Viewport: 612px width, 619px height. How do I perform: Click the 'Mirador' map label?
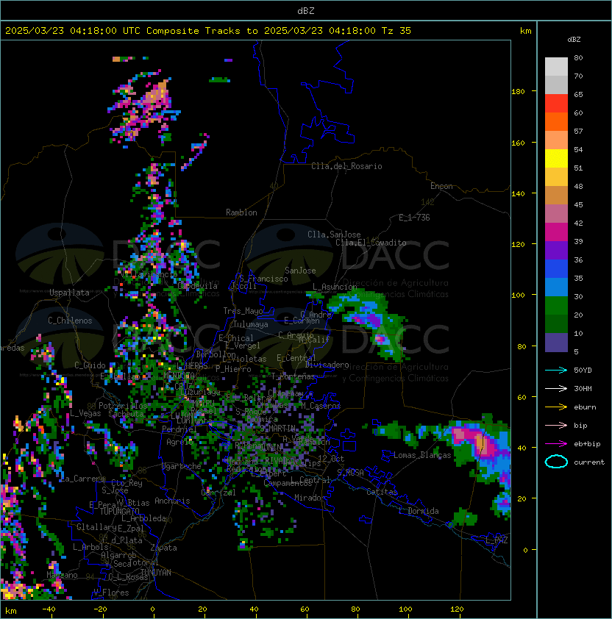(x=310, y=498)
